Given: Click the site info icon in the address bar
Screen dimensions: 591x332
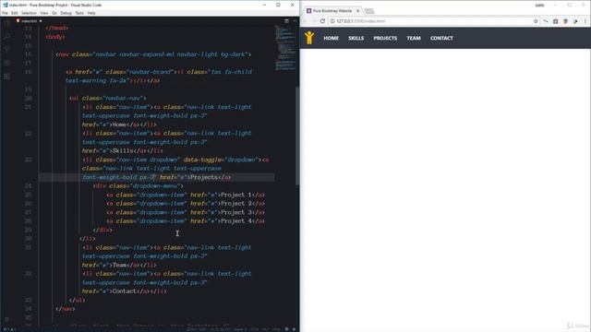Looking at the screenshot, I should 332,21.
